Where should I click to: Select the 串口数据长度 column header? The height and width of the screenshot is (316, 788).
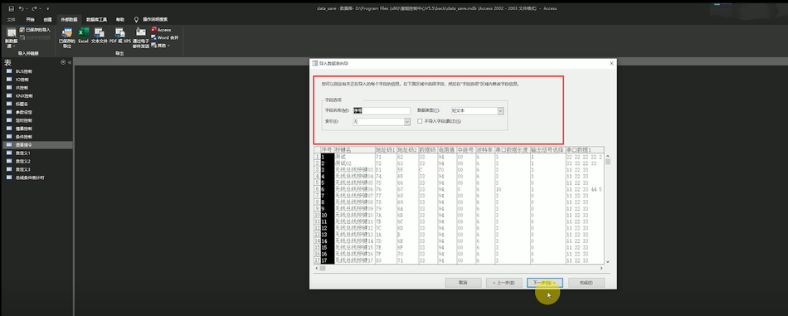[x=512, y=150]
